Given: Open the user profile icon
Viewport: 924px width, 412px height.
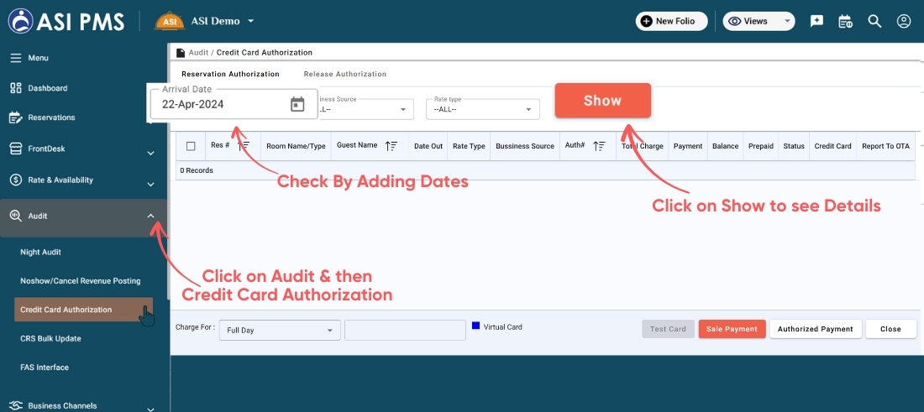Looking at the screenshot, I should [x=904, y=21].
